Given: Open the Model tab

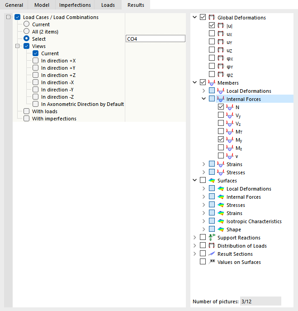Looking at the screenshot, I should coord(42,5).
